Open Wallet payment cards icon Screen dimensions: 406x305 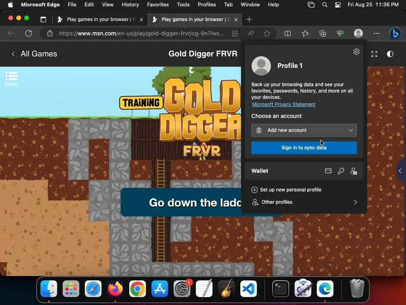click(328, 171)
